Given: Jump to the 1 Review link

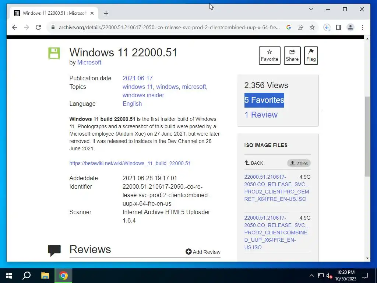Looking at the screenshot, I should coord(261,115).
